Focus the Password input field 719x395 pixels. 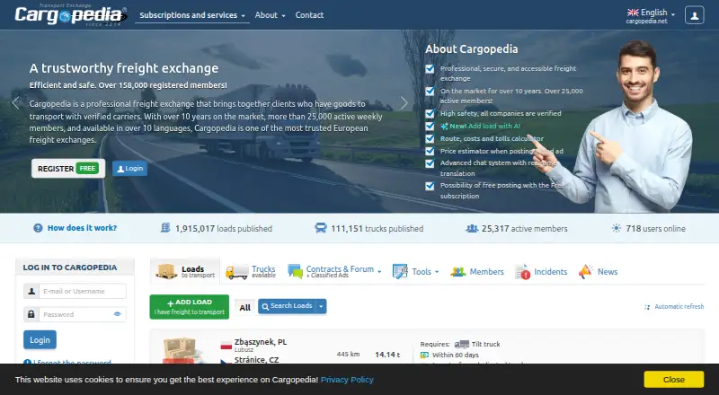click(x=83, y=314)
